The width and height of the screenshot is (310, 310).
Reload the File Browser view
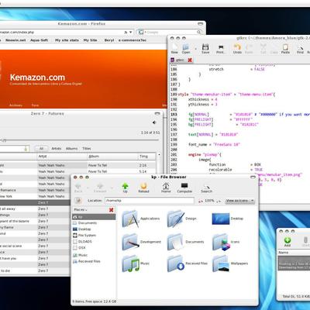(x=143, y=188)
